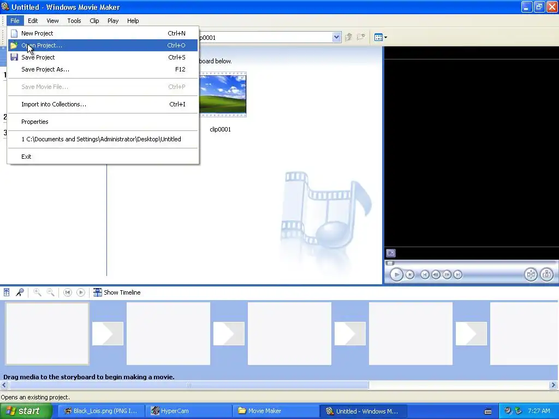Screen dimensions: 559x419
Task: Play the storyboard
Action: coord(81,292)
